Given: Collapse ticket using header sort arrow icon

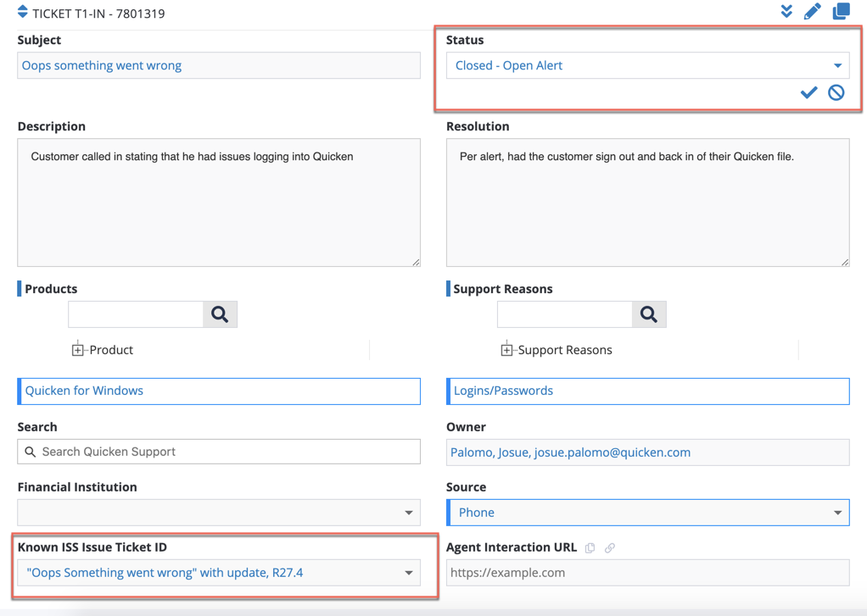Looking at the screenshot, I should point(23,13).
